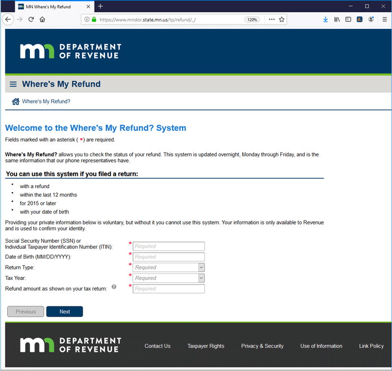Image resolution: width=392 pixels, height=371 pixels.
Task: Click the 'for 2015 or later' bullet
Action: tap(38, 203)
